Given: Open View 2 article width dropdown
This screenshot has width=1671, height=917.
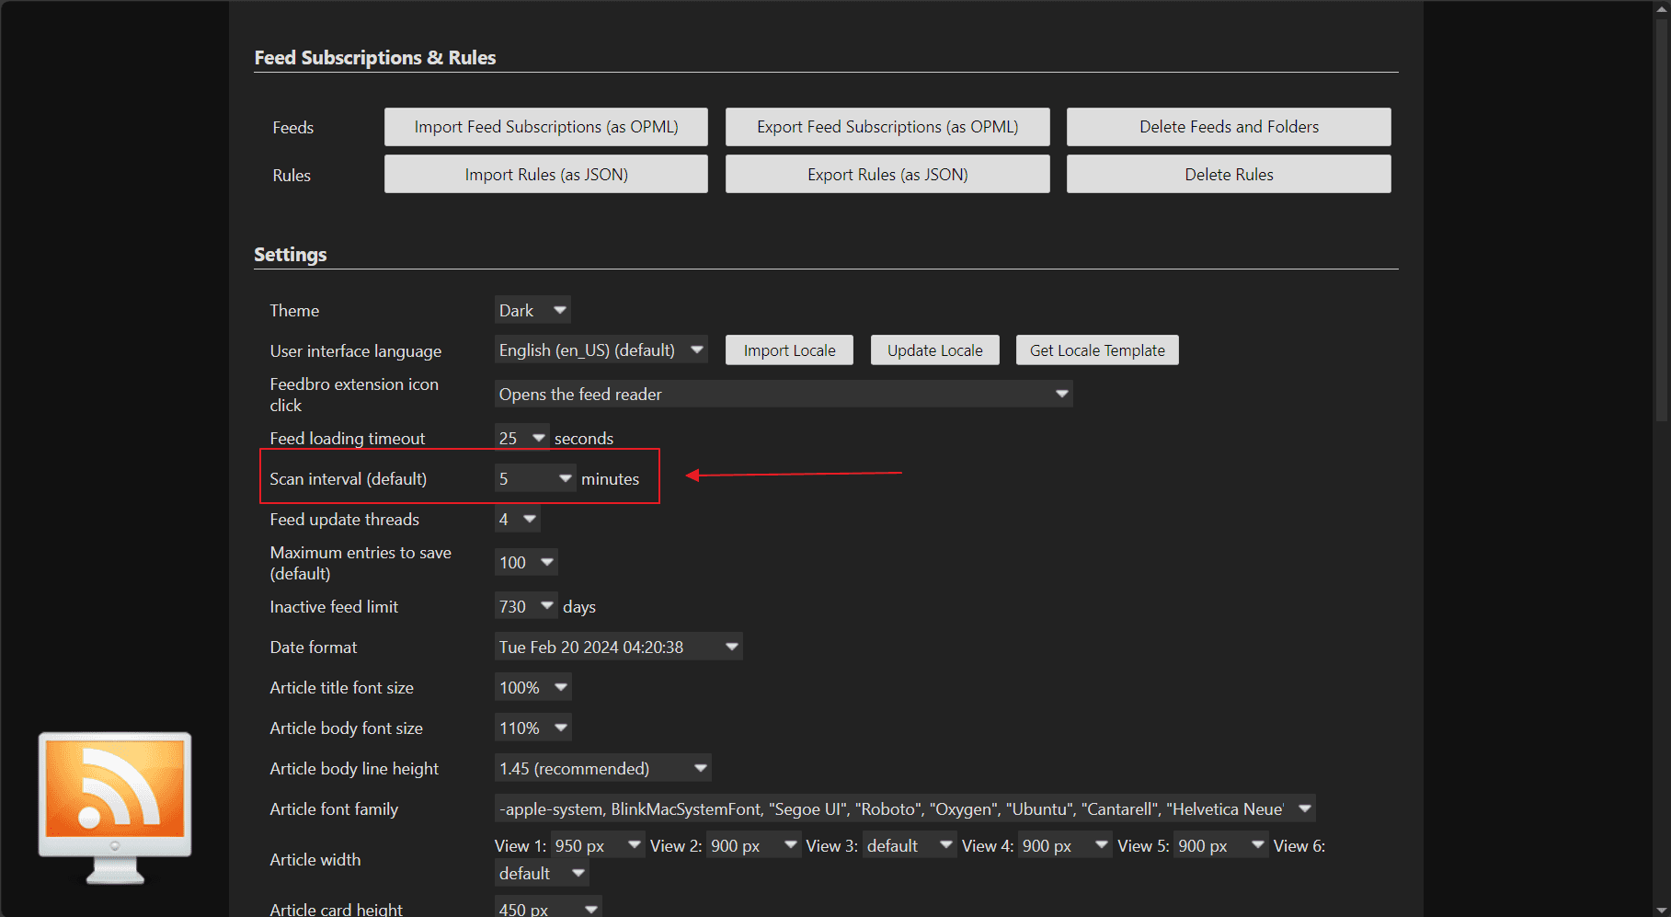Looking at the screenshot, I should [754, 845].
